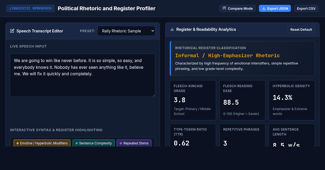325x170 pixels.
Task: Click the Type-Token Ratio value 0.62
Action: (x=181, y=143)
